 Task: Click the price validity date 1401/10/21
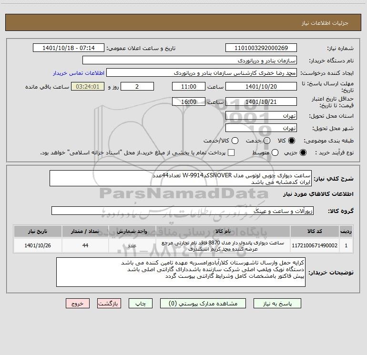click(261, 101)
